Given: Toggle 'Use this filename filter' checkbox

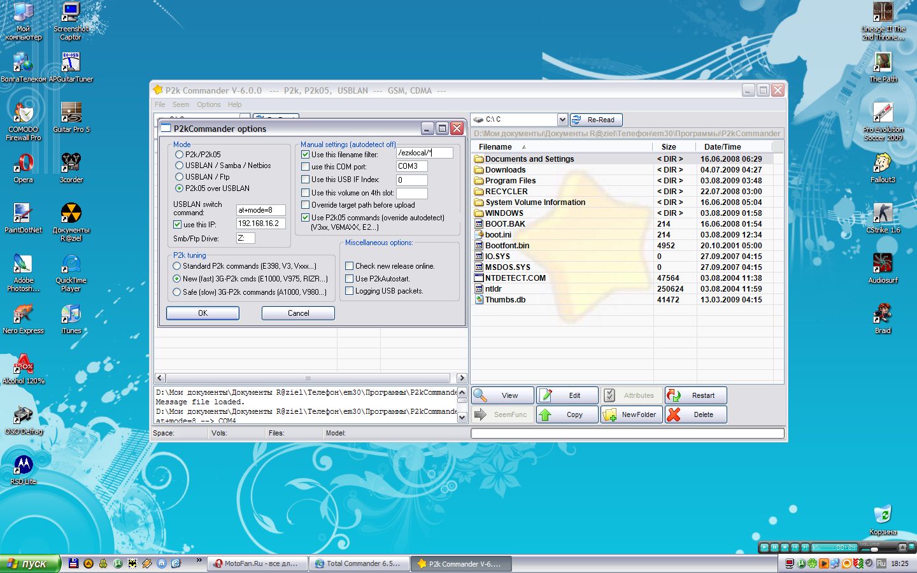Looking at the screenshot, I should 306,155.
